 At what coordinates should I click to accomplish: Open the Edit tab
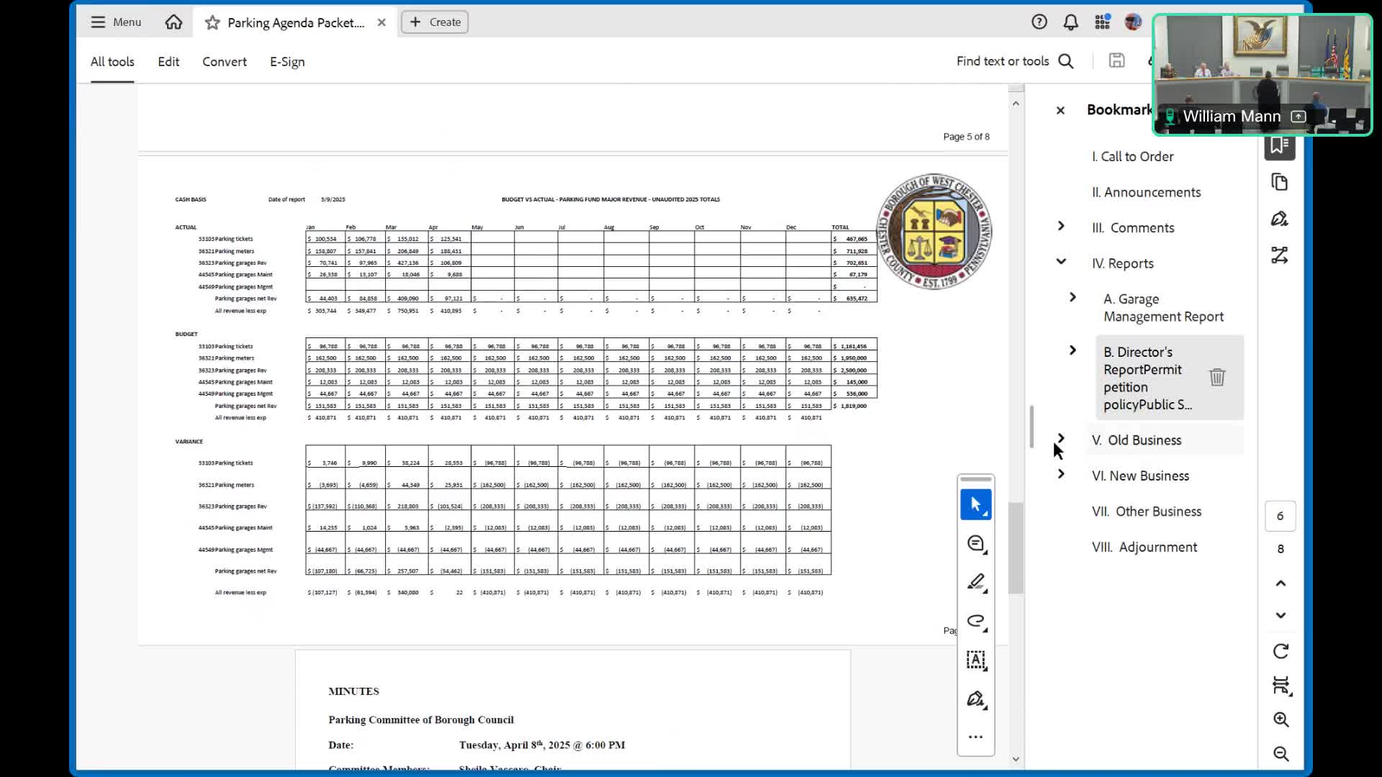point(168,62)
